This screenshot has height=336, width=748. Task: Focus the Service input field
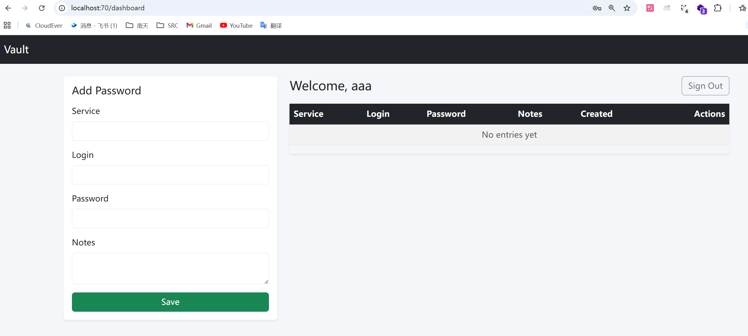click(170, 131)
